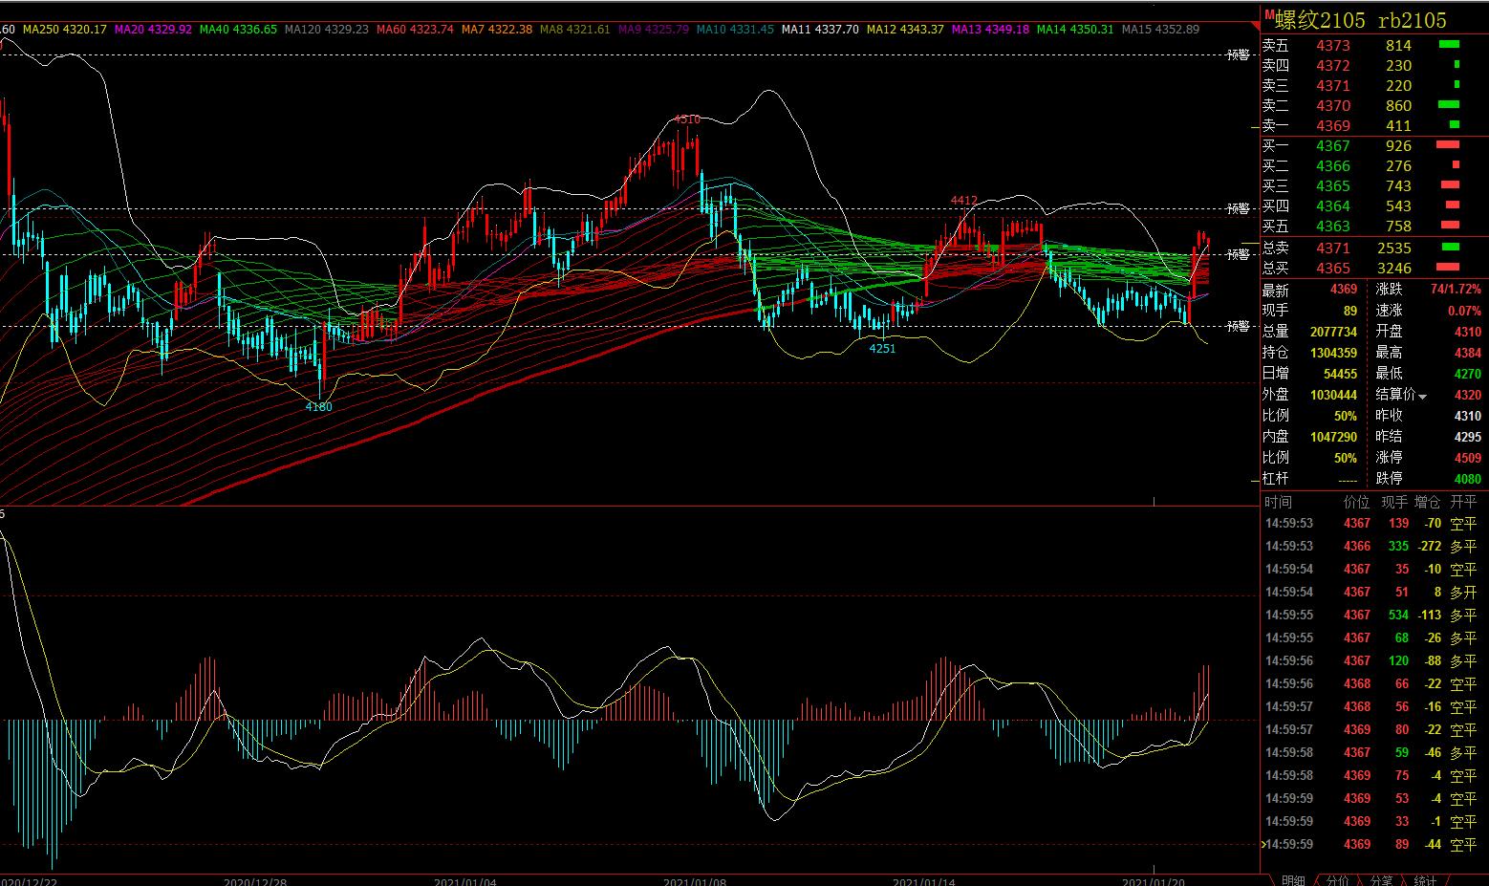Open the 统计 tab

tap(1424, 879)
